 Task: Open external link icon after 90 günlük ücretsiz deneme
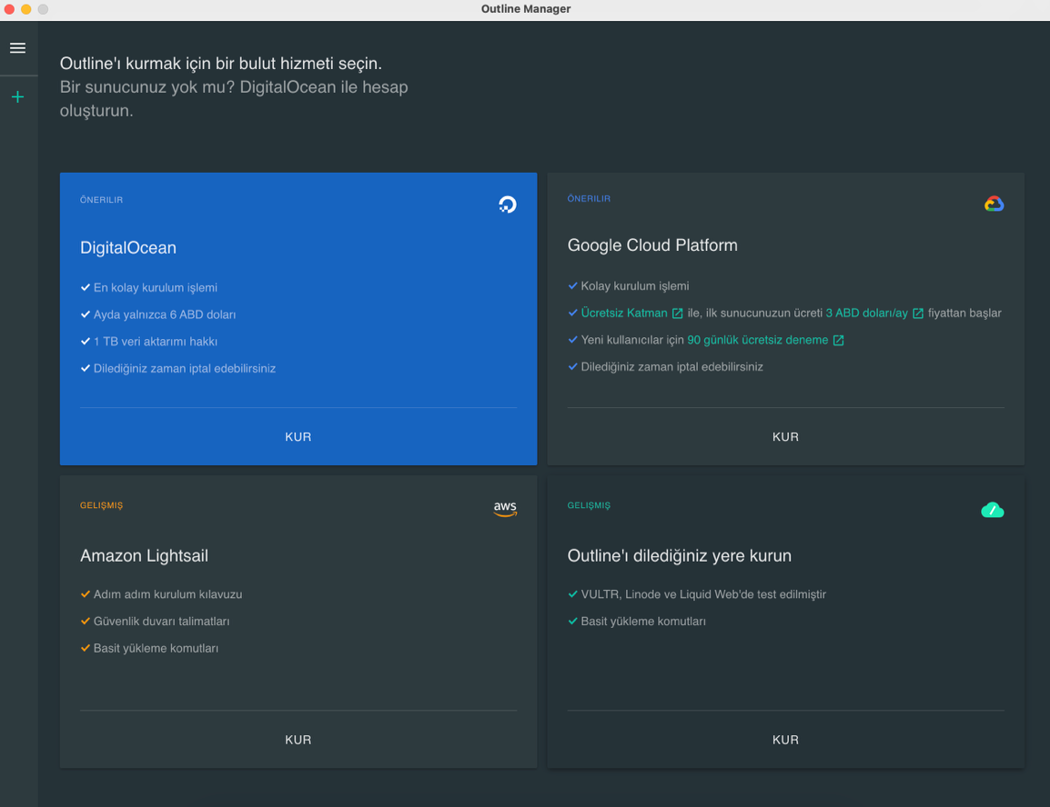click(x=838, y=340)
